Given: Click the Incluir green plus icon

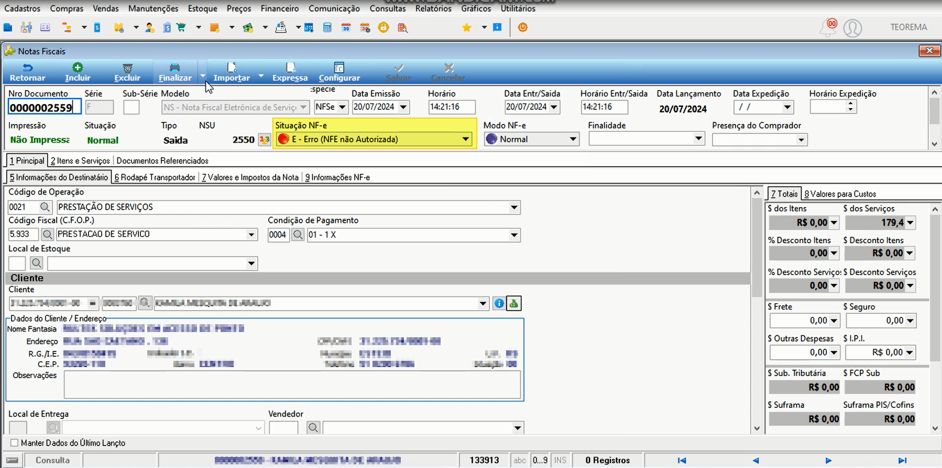Looking at the screenshot, I should tap(78, 67).
